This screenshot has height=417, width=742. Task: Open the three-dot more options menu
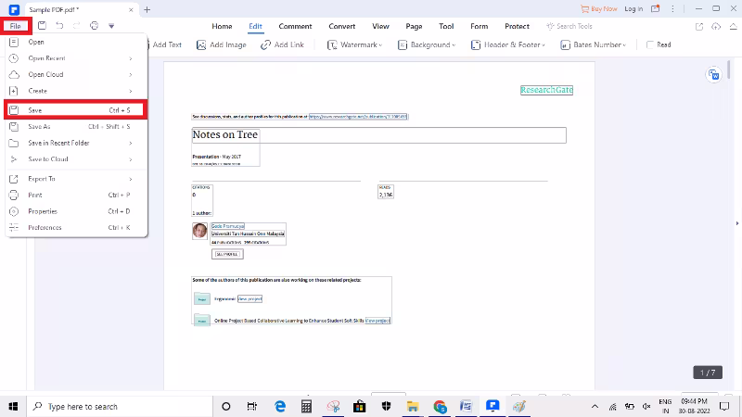pyautogui.click(x=672, y=9)
